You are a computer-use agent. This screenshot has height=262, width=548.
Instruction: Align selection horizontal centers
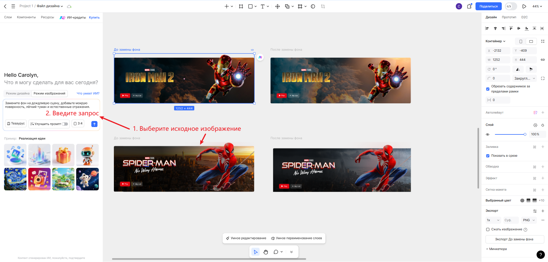[495, 28]
